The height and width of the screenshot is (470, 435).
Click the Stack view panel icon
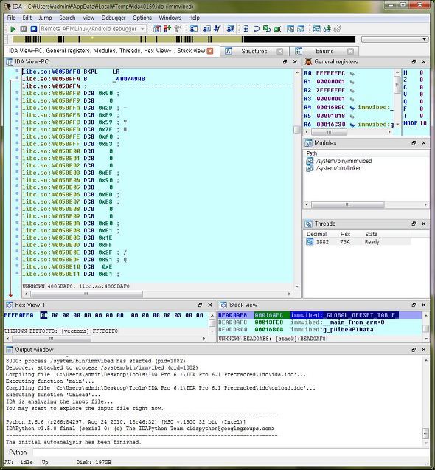pyautogui.click(x=223, y=305)
